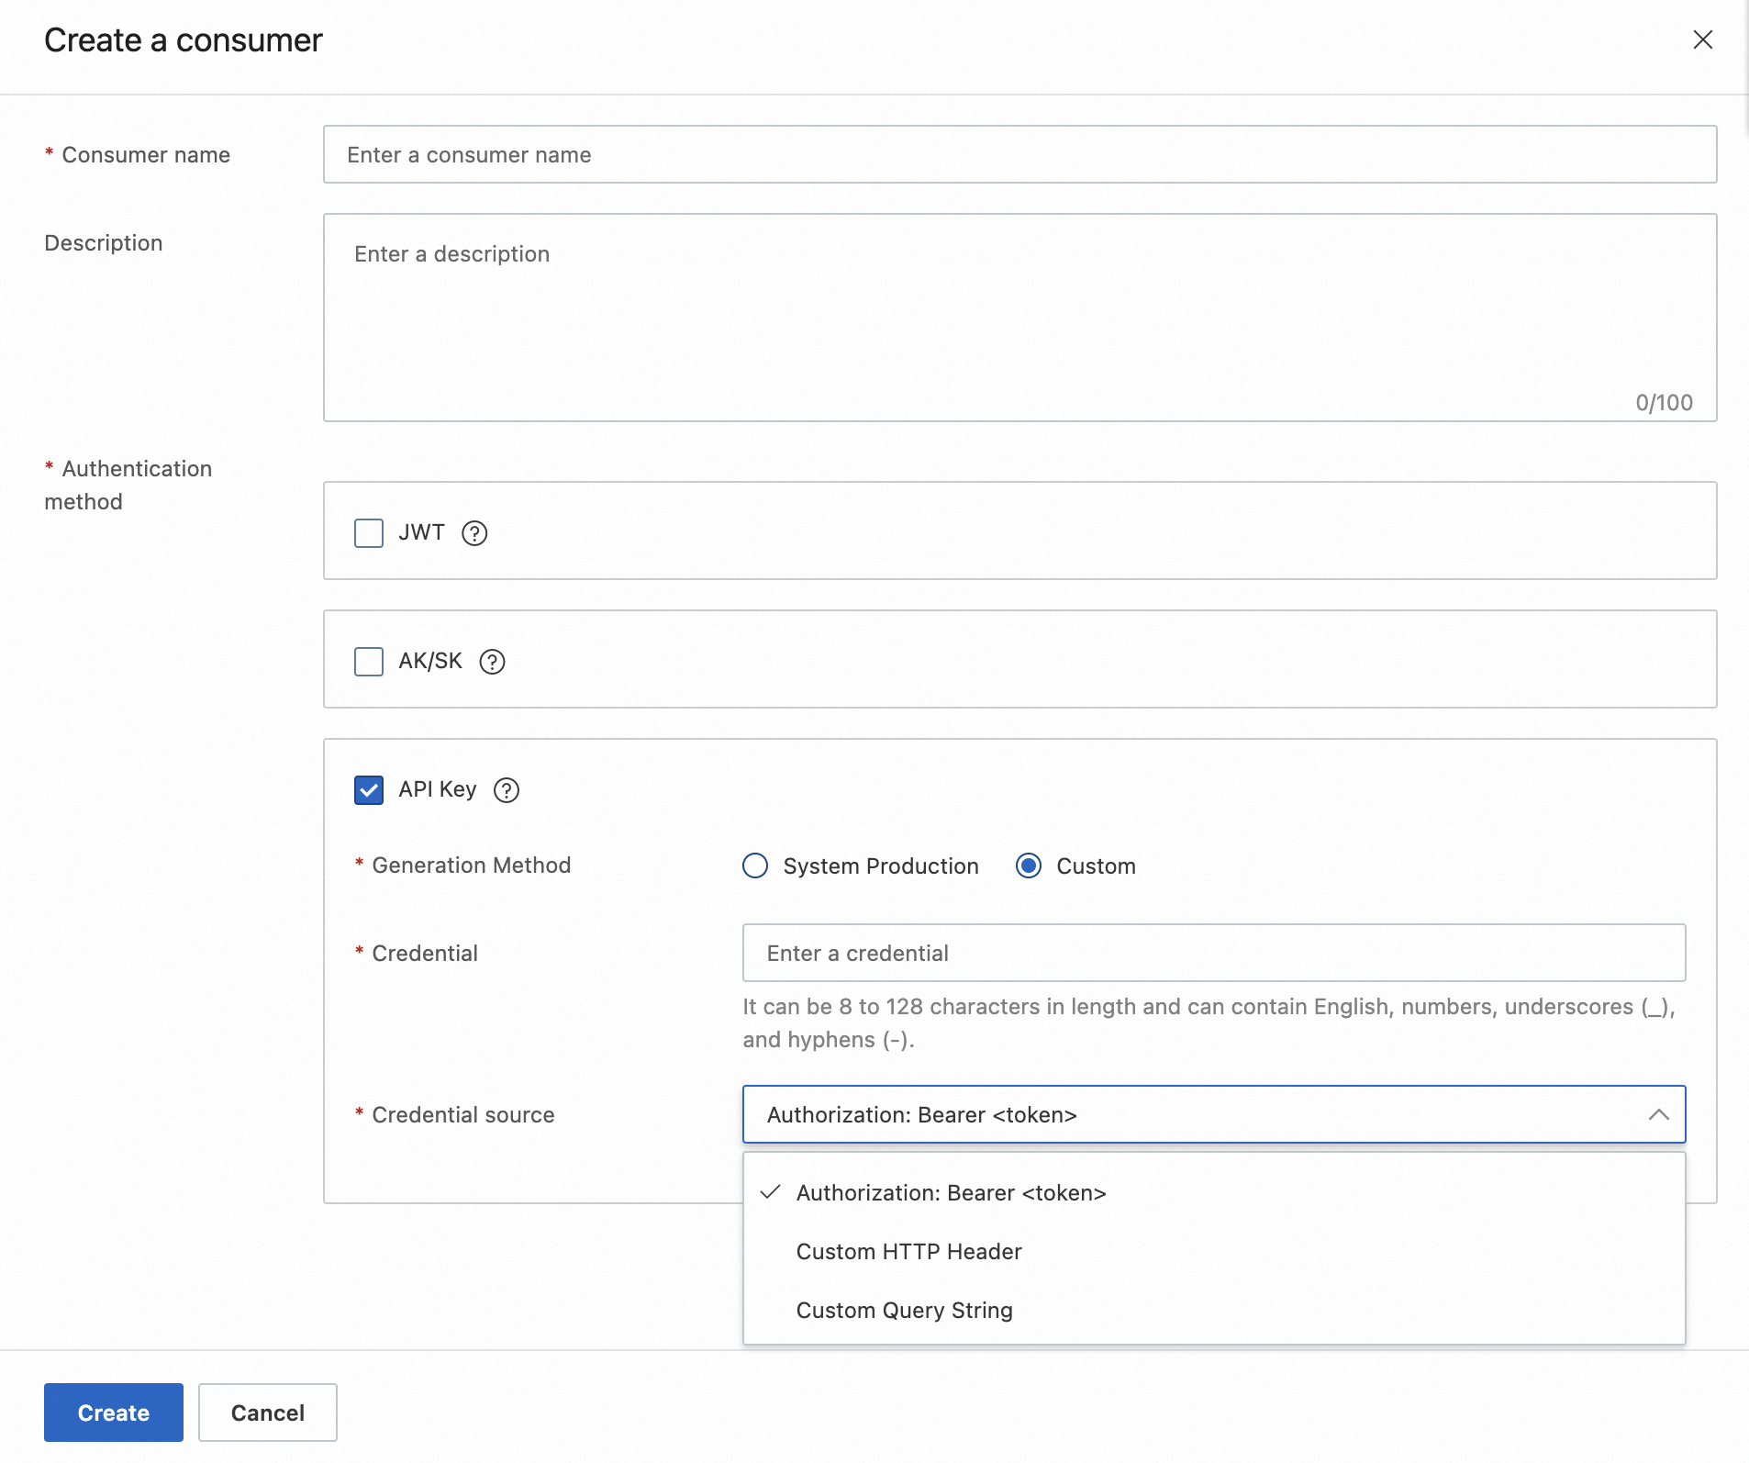Select Authorization: Bearer <token> option
Viewport: 1749px width, 1463px height.
tap(951, 1193)
